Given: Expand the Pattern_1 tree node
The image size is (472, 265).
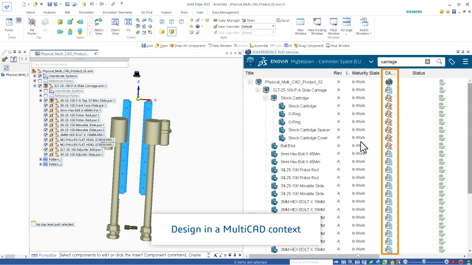Looking at the screenshot, I should click(x=41, y=159).
